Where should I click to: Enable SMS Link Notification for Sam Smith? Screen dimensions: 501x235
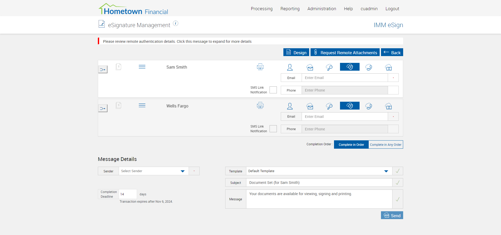coord(273,90)
